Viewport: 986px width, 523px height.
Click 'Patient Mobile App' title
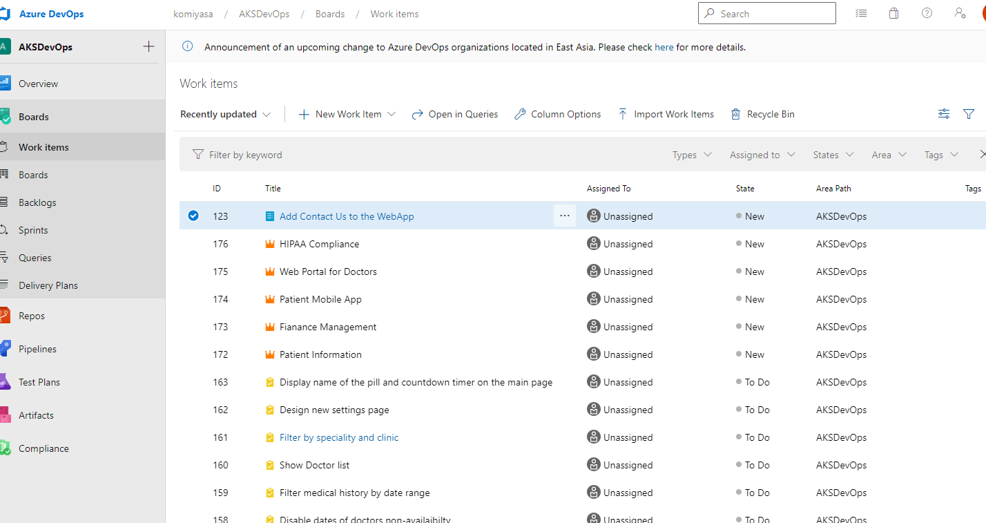pyautogui.click(x=320, y=299)
